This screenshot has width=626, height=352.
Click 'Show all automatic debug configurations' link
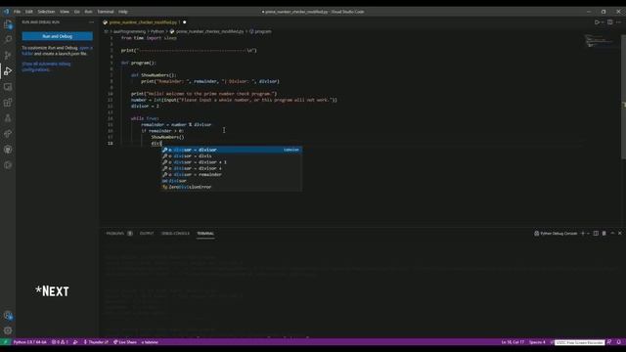coord(46,66)
